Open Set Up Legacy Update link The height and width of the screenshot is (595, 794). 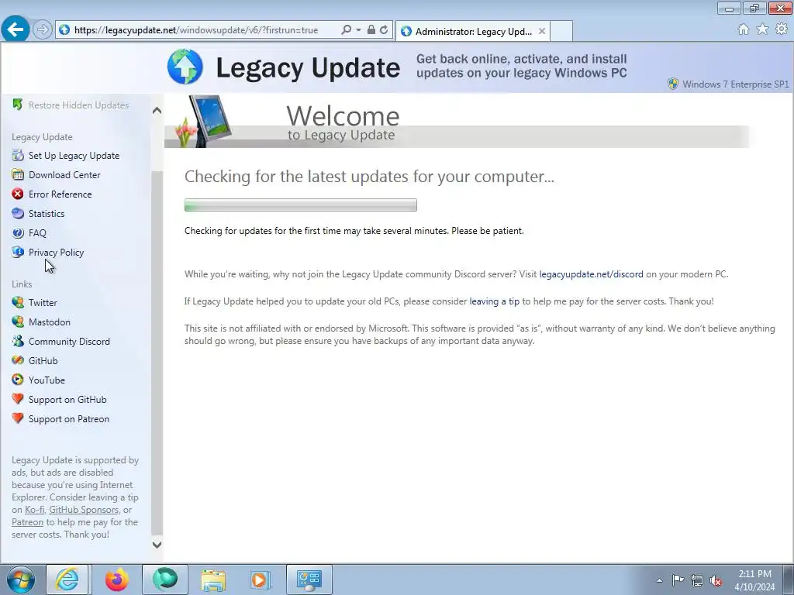pyautogui.click(x=74, y=156)
